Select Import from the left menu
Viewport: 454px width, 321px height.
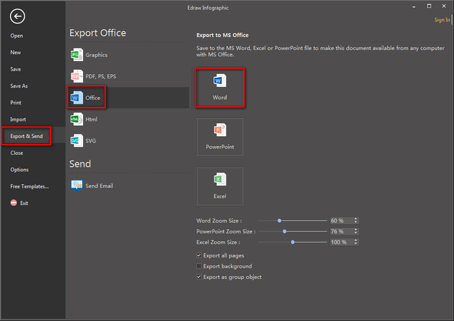pos(18,119)
